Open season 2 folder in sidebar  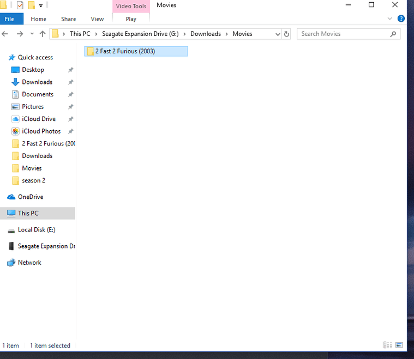tap(33, 180)
